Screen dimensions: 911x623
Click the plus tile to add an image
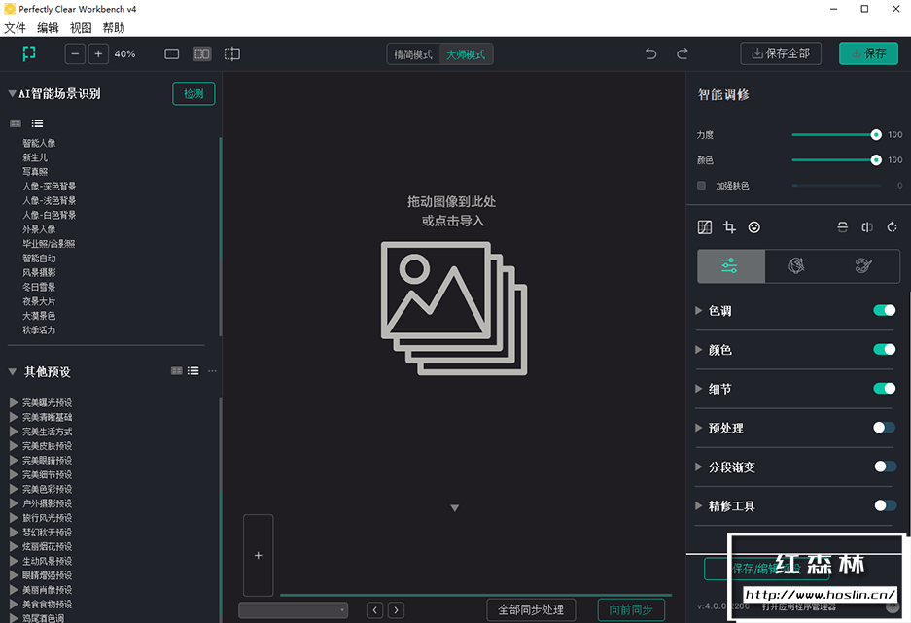point(258,555)
